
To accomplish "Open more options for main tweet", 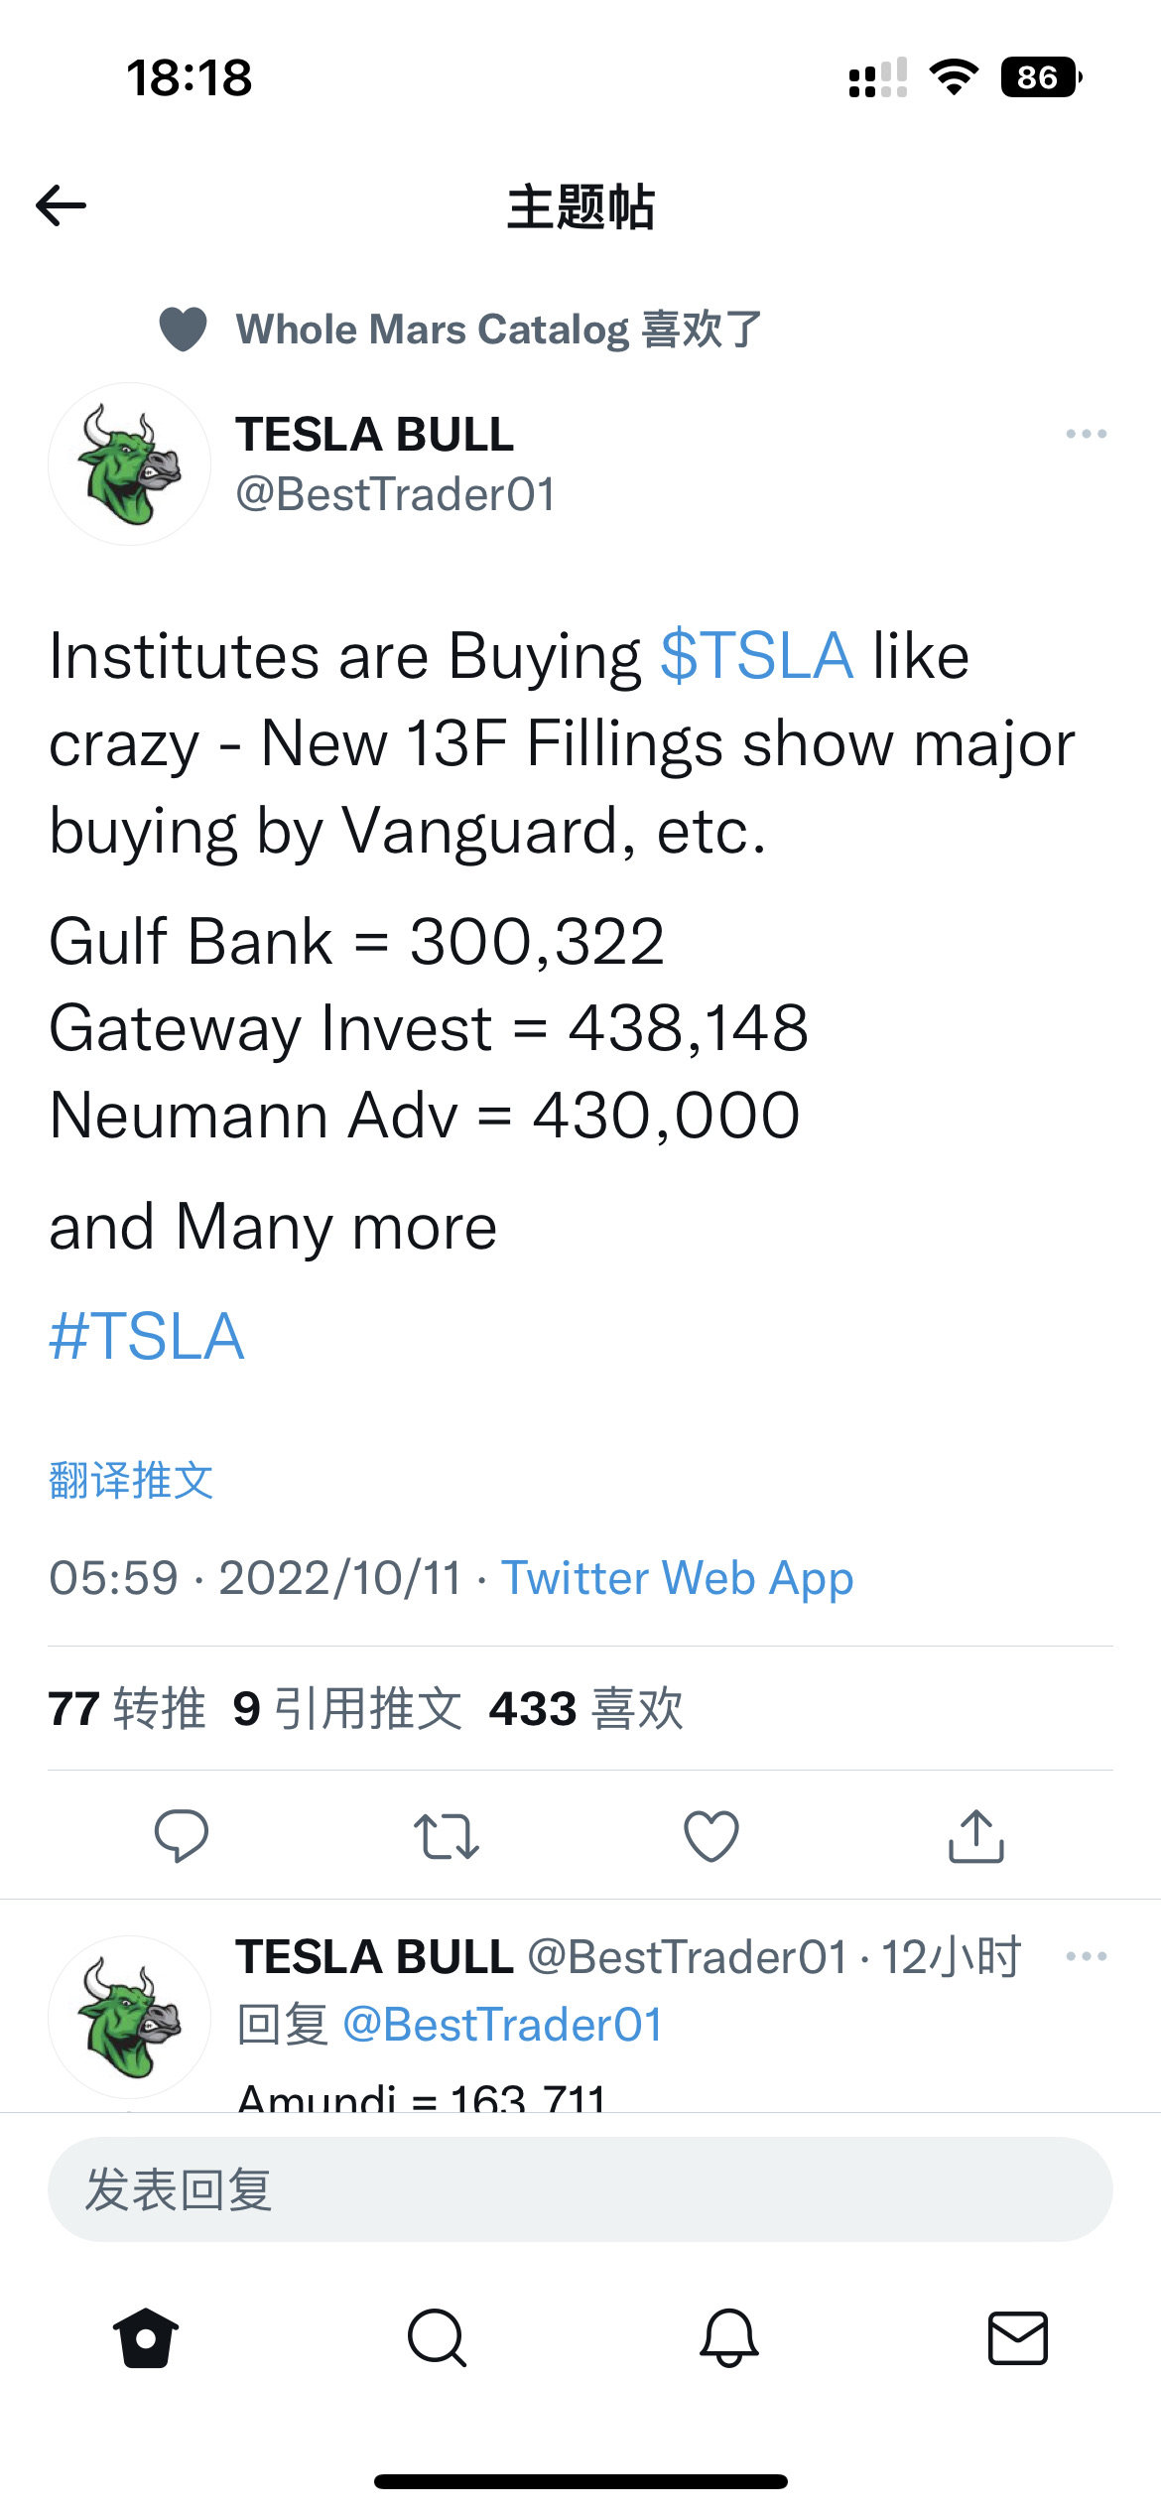I will pyautogui.click(x=1086, y=434).
